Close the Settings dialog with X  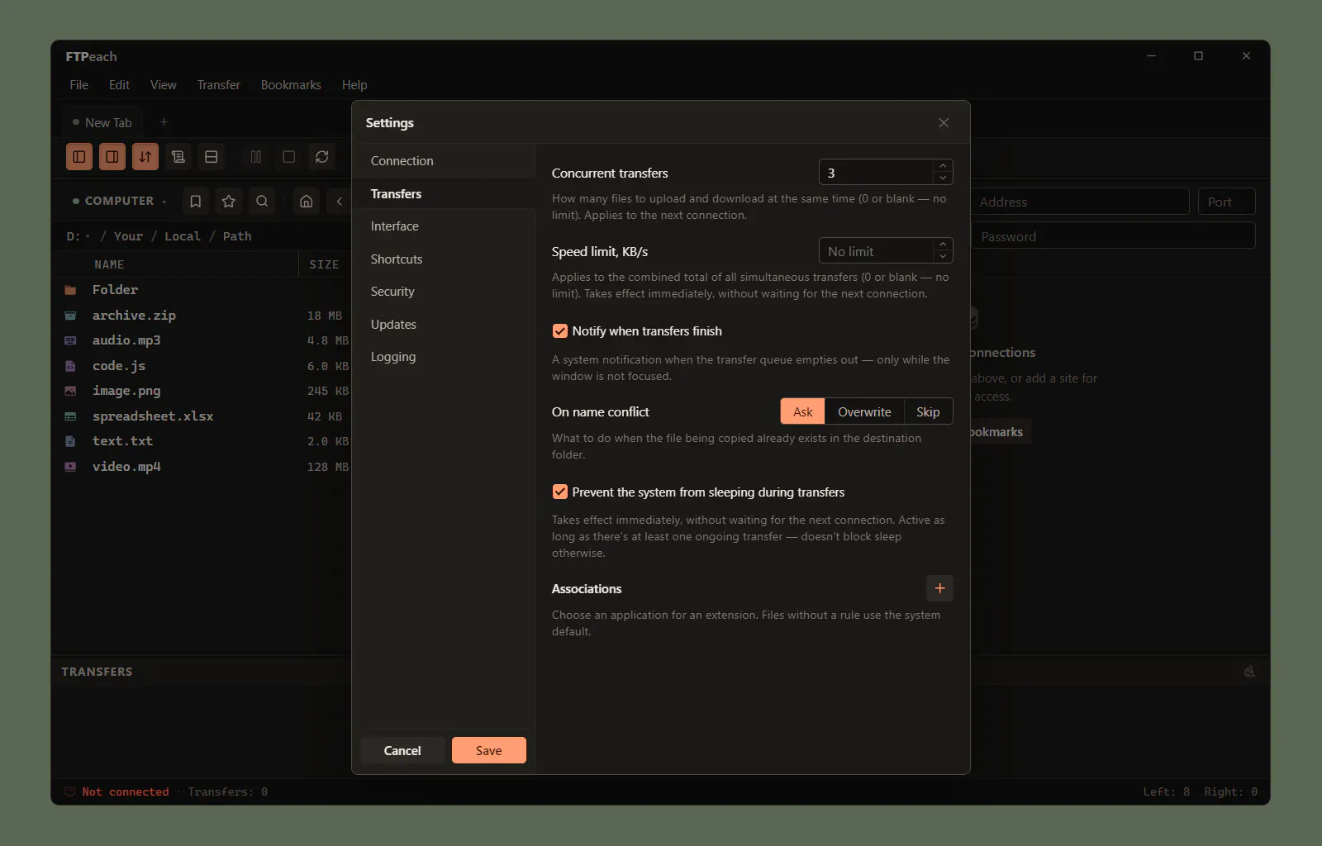click(944, 122)
